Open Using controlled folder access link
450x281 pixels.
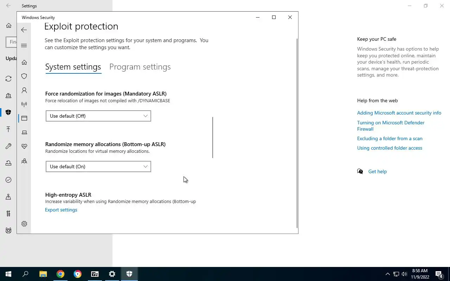click(x=390, y=148)
